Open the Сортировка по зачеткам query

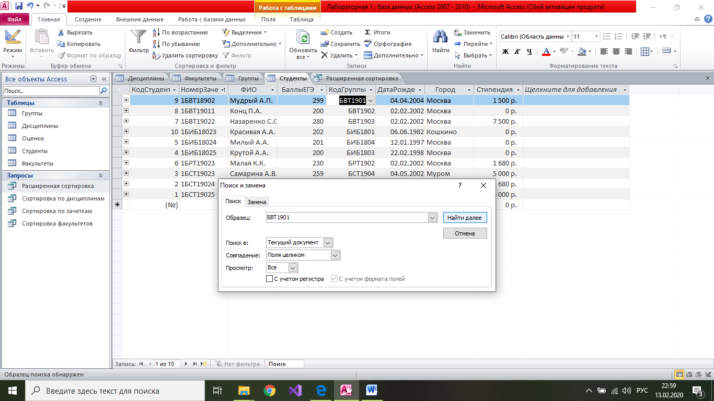57,211
